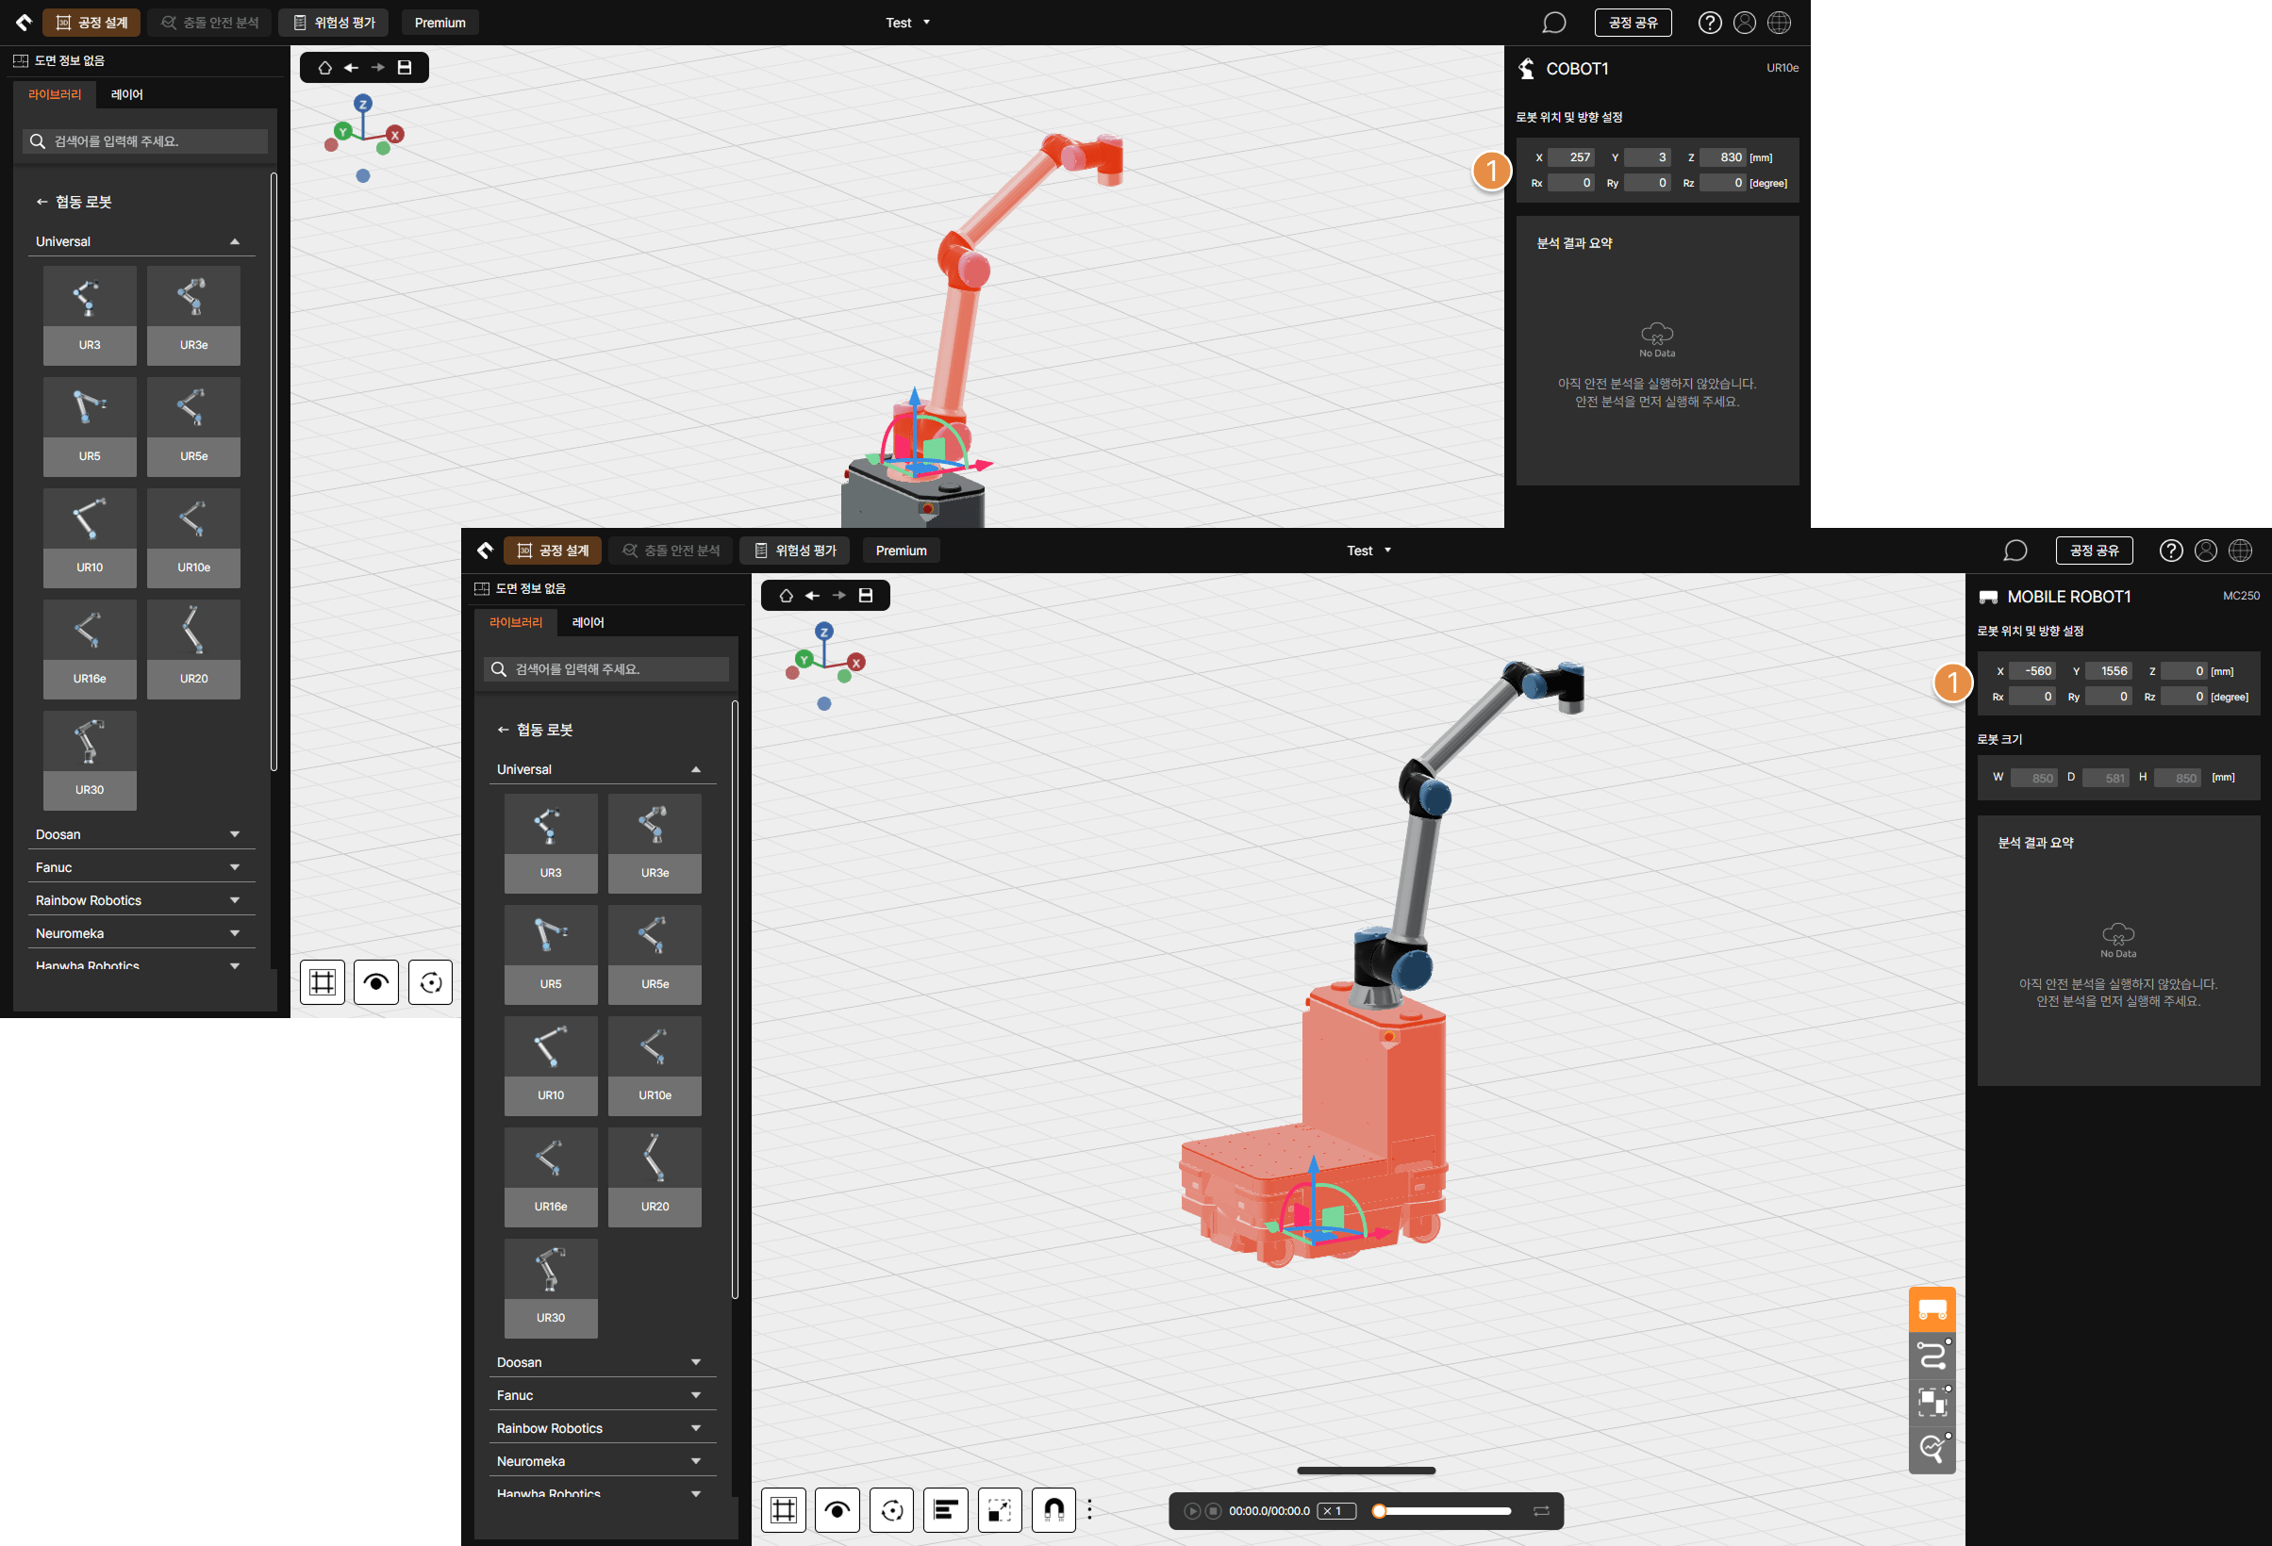Viewport: 2272px width, 1546px height.
Task: Toggle the loop repeat icon in the playback bar
Action: [x=1541, y=1511]
